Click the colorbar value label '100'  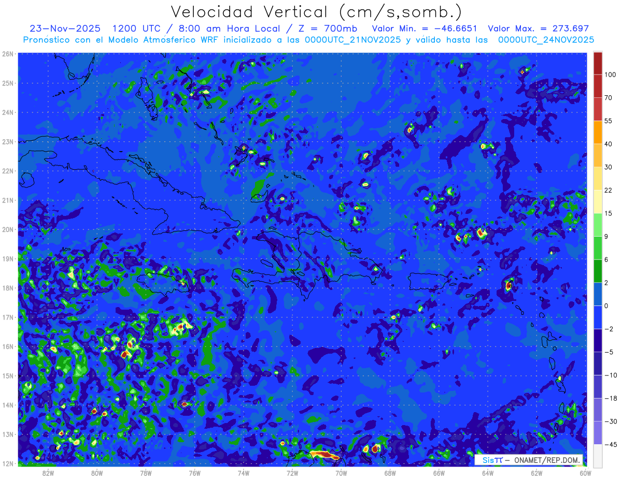610,75
